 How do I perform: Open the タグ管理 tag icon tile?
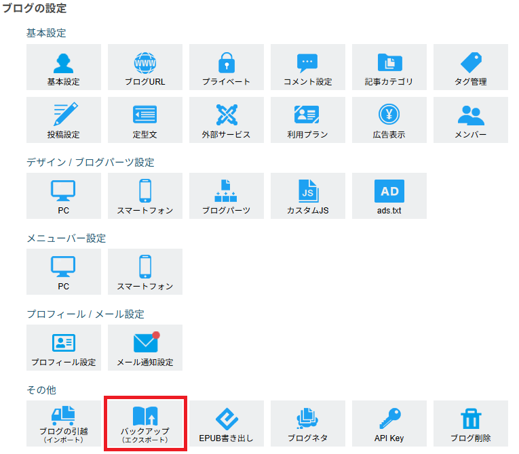pos(471,67)
